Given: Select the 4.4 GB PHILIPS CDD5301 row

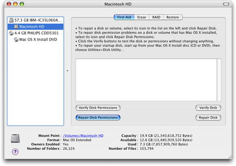Looking at the screenshot, I should coord(36,33).
